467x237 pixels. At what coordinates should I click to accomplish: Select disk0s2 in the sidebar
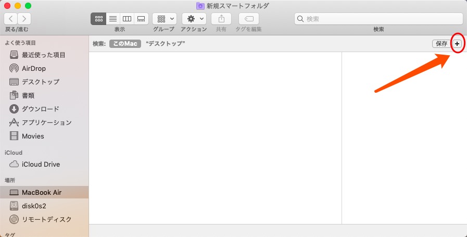coord(44,206)
